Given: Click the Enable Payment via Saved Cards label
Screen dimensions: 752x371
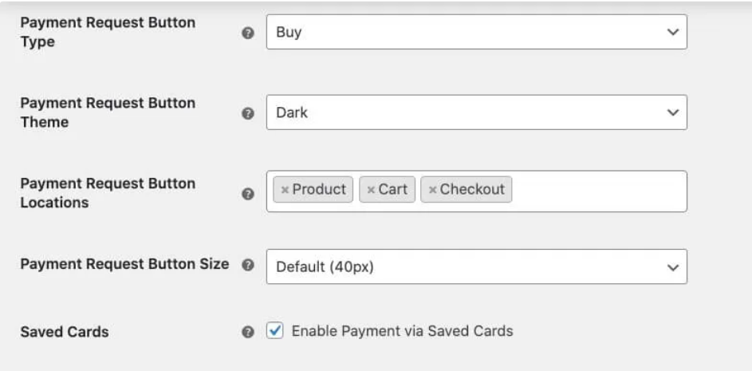Looking at the screenshot, I should coord(402,330).
